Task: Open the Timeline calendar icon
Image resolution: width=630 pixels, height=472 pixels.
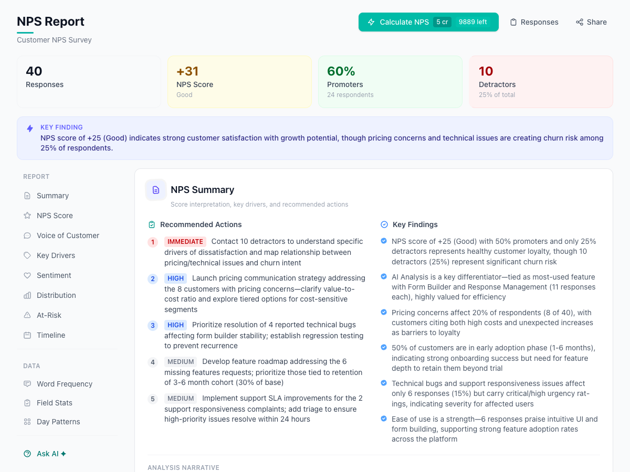Action: click(27, 335)
